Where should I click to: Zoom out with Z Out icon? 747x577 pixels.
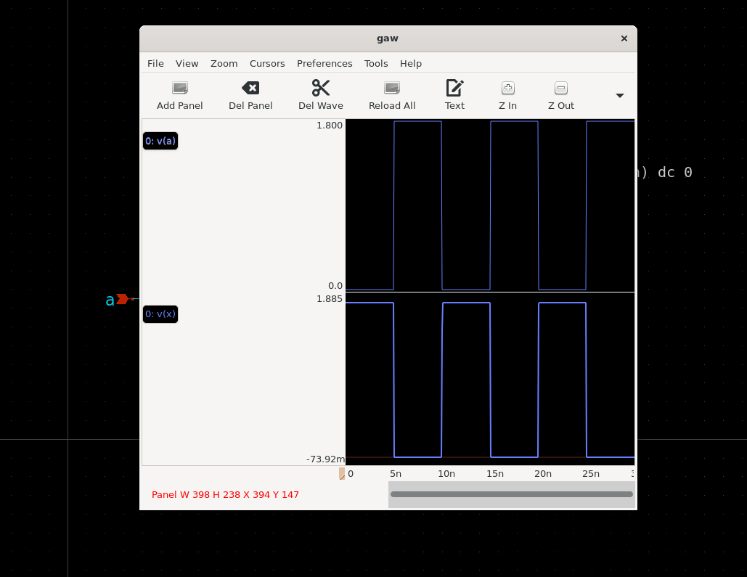coord(560,89)
